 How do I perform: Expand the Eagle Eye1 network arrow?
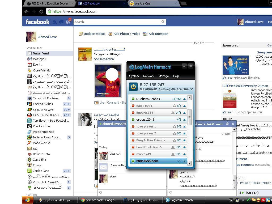pos(184,106)
